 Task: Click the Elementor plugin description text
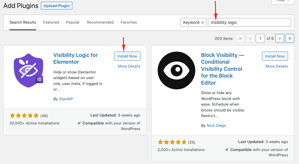(78, 81)
